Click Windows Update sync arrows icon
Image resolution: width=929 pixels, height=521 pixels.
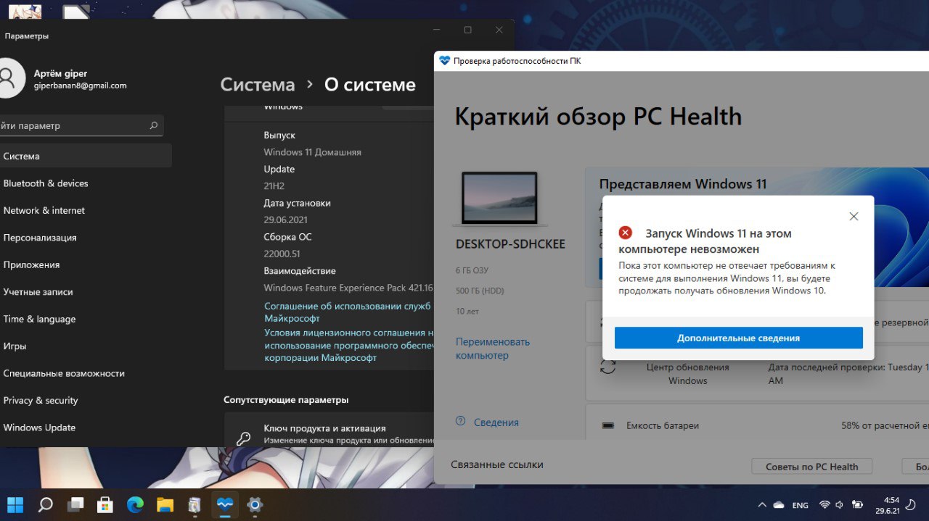tap(607, 367)
